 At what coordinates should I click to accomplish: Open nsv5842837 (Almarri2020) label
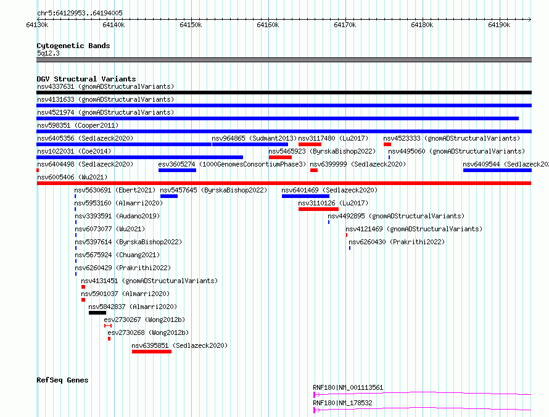pos(133,307)
